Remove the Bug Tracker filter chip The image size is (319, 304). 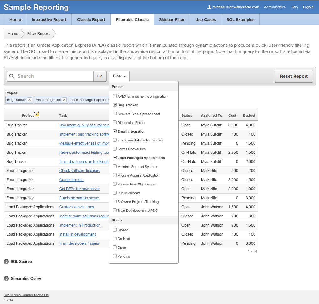pos(29,100)
